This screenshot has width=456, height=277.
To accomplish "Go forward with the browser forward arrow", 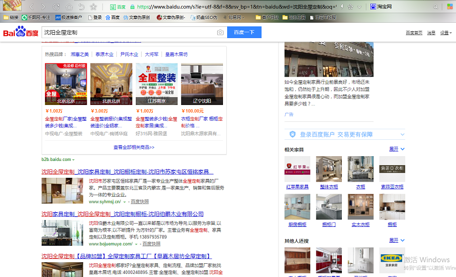I will (43, 7).
